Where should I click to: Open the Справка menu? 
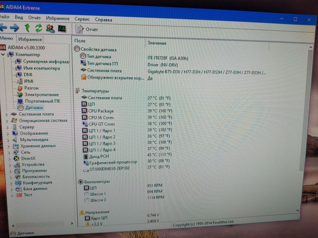click(x=103, y=20)
